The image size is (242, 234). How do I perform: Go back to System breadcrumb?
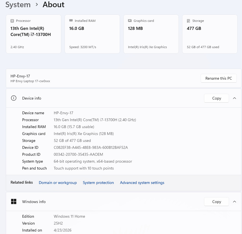[x=18, y=5]
